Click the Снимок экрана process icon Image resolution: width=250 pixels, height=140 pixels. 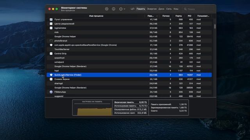click(x=51, y=79)
